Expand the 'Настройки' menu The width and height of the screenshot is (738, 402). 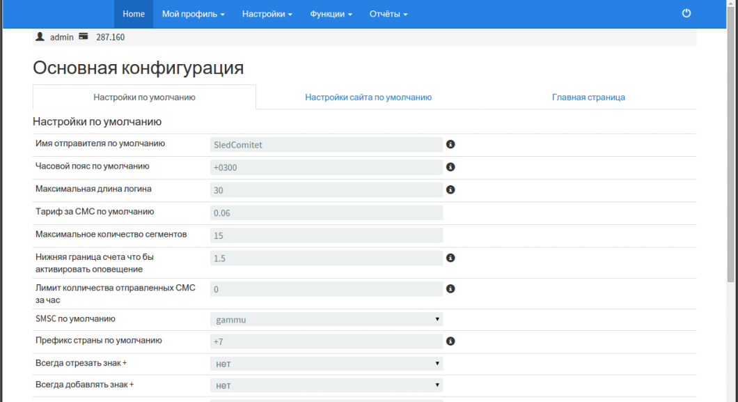point(267,14)
